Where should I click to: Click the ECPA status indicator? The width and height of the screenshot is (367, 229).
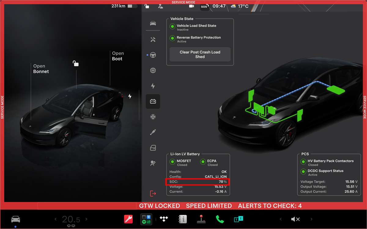coord(203,162)
